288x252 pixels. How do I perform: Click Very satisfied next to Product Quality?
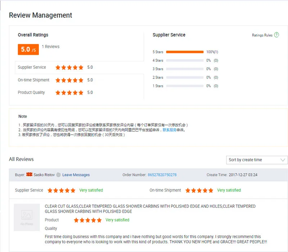tap(117, 220)
